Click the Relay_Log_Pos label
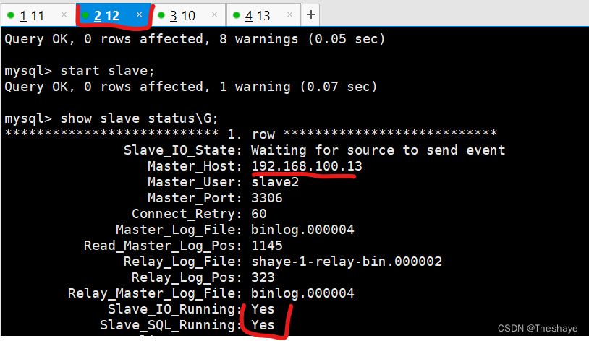589x341 pixels. coord(187,277)
